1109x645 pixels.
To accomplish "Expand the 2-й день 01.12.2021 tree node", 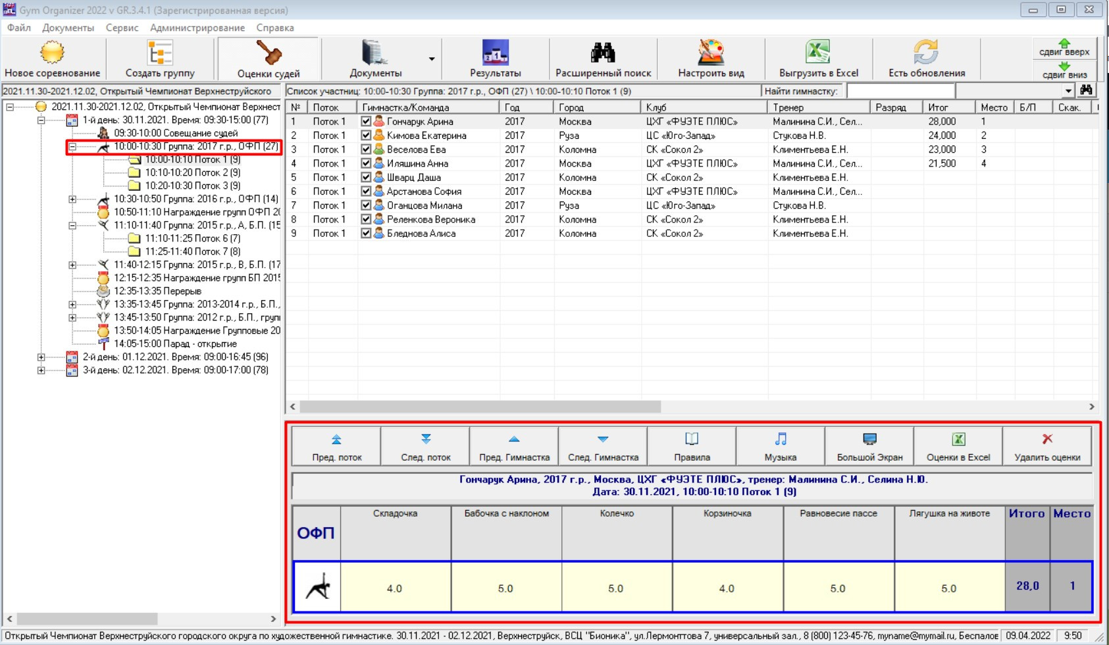I will [x=41, y=357].
